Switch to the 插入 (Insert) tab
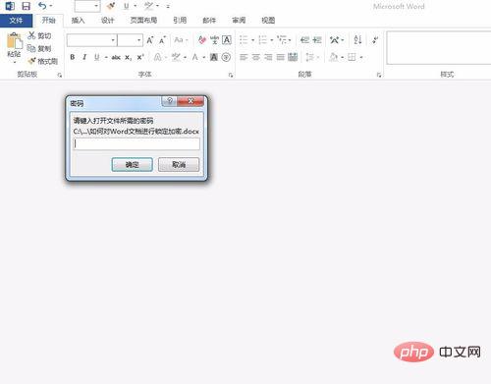Viewport: 491px width, 384px height. [x=78, y=21]
